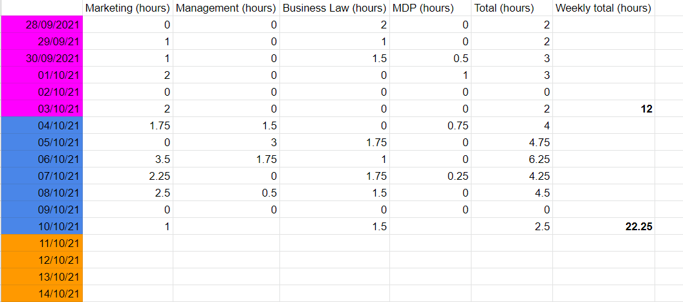The height and width of the screenshot is (302, 683).
Task: Click the date cell 08/10/21
Action: point(41,193)
